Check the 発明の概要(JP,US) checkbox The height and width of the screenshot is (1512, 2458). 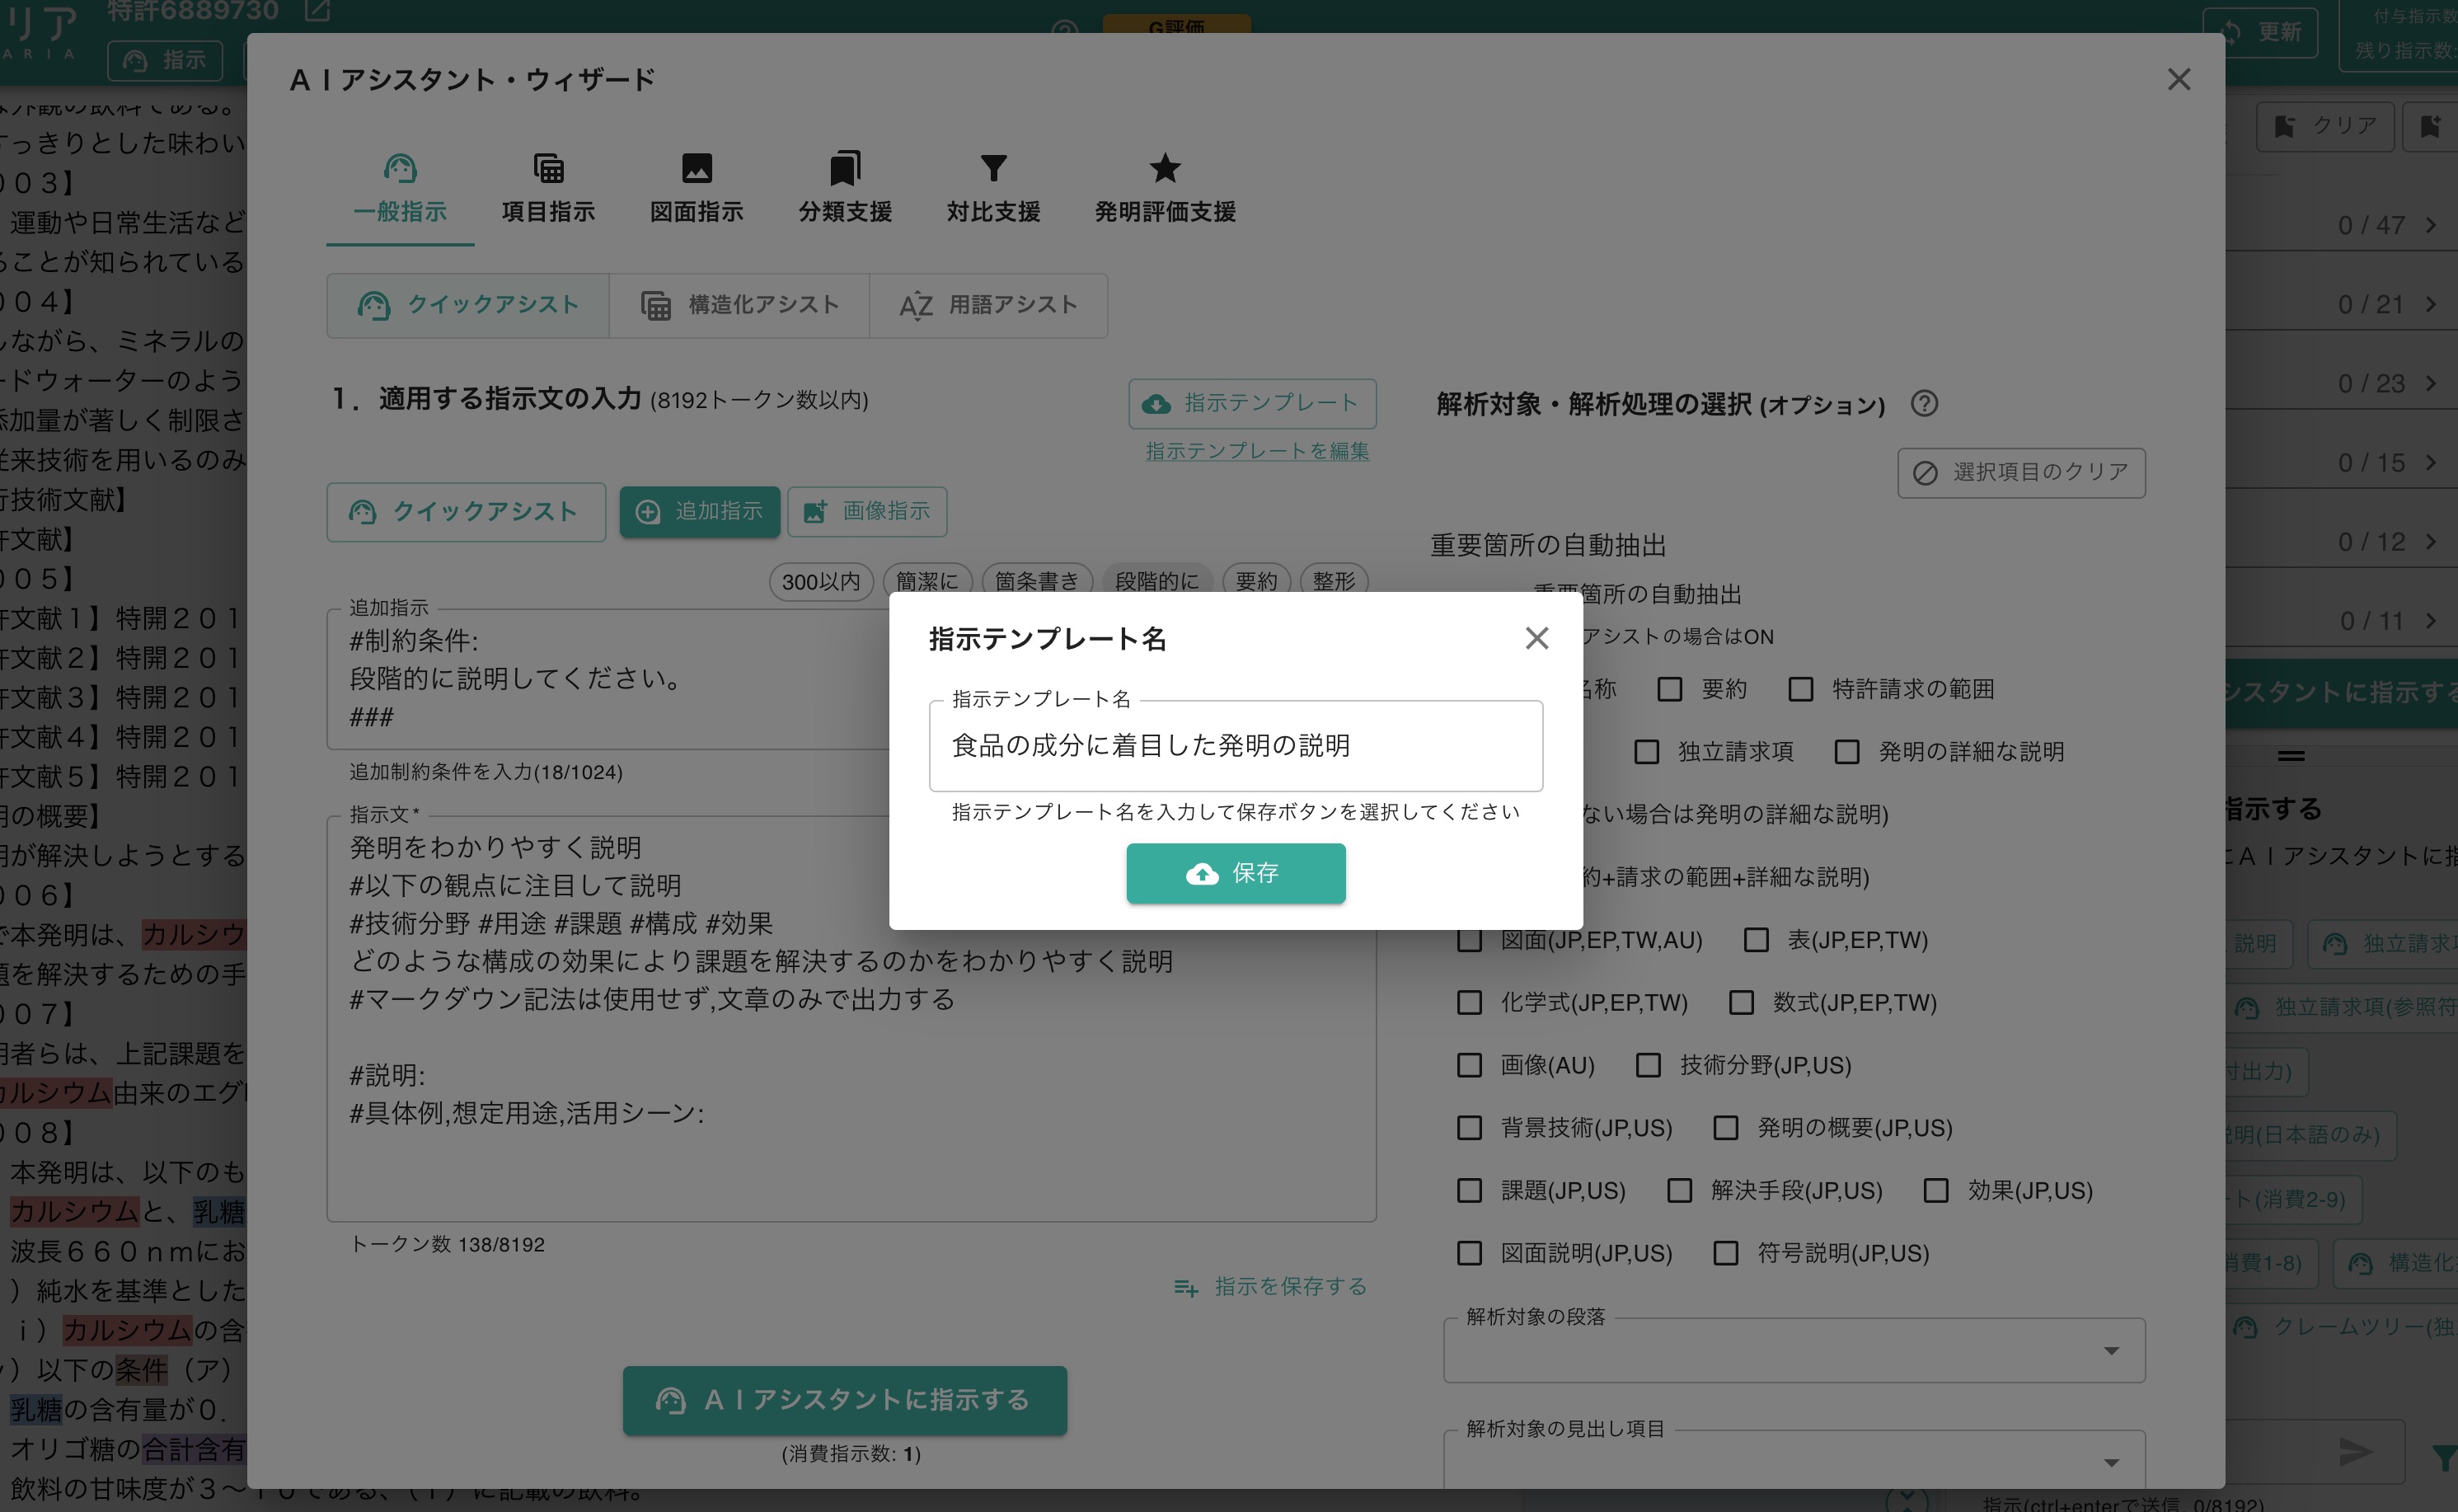click(1725, 1128)
